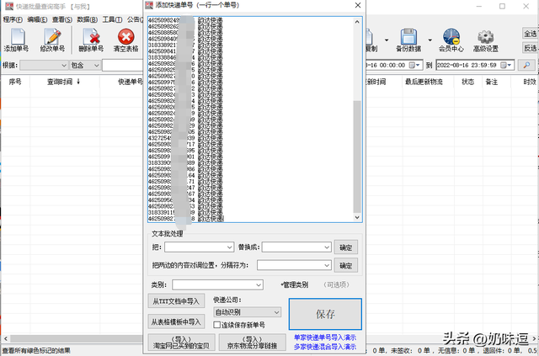The image size is (539, 356).
Task: Expand the 类别 category combo box
Action: (259, 284)
